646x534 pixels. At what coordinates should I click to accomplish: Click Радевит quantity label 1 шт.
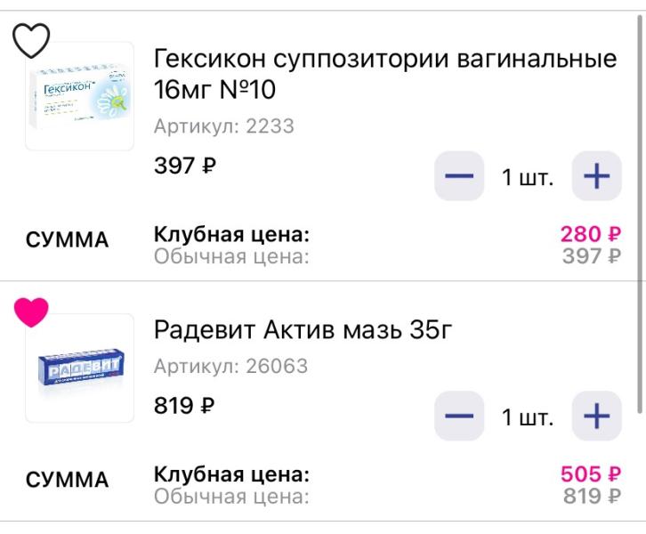coord(528,417)
